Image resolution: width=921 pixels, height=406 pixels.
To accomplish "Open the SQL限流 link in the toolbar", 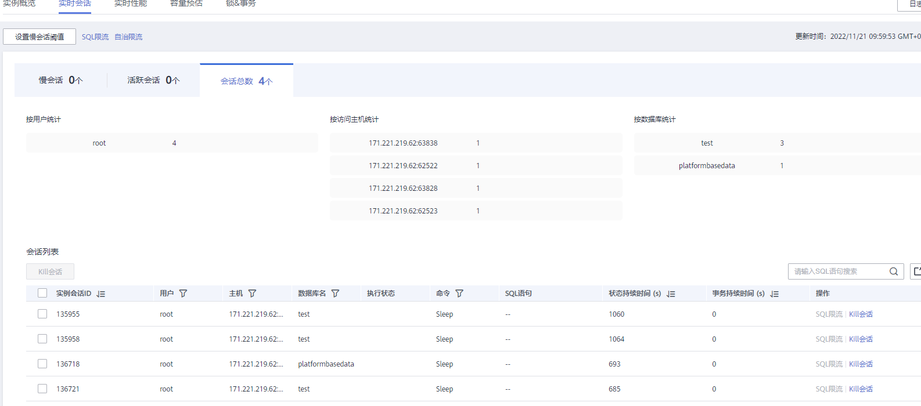I will 95,37.
